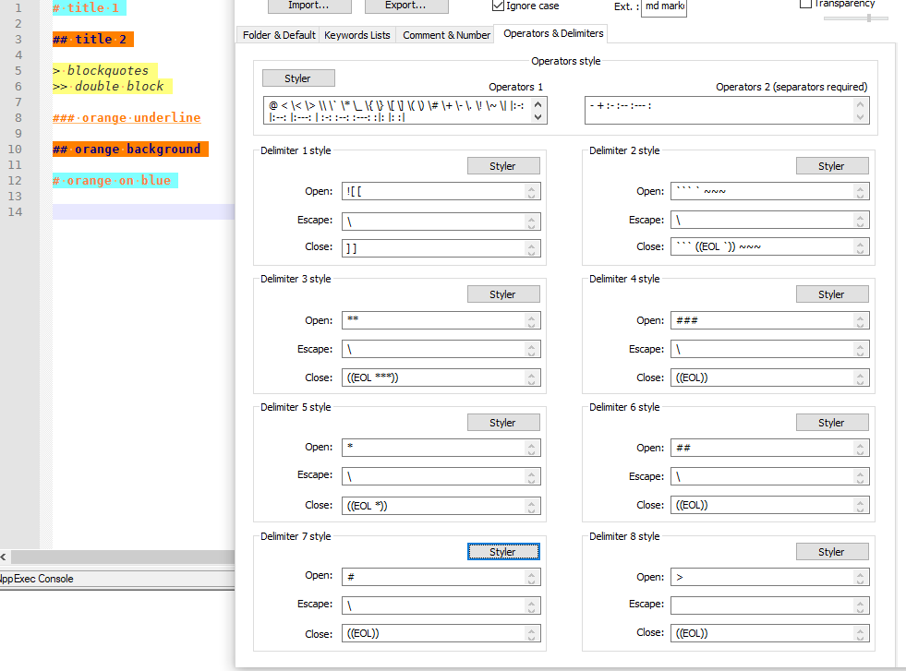Click the Operators 1 scroll up arrow
Image resolution: width=906 pixels, height=671 pixels.
click(x=538, y=104)
